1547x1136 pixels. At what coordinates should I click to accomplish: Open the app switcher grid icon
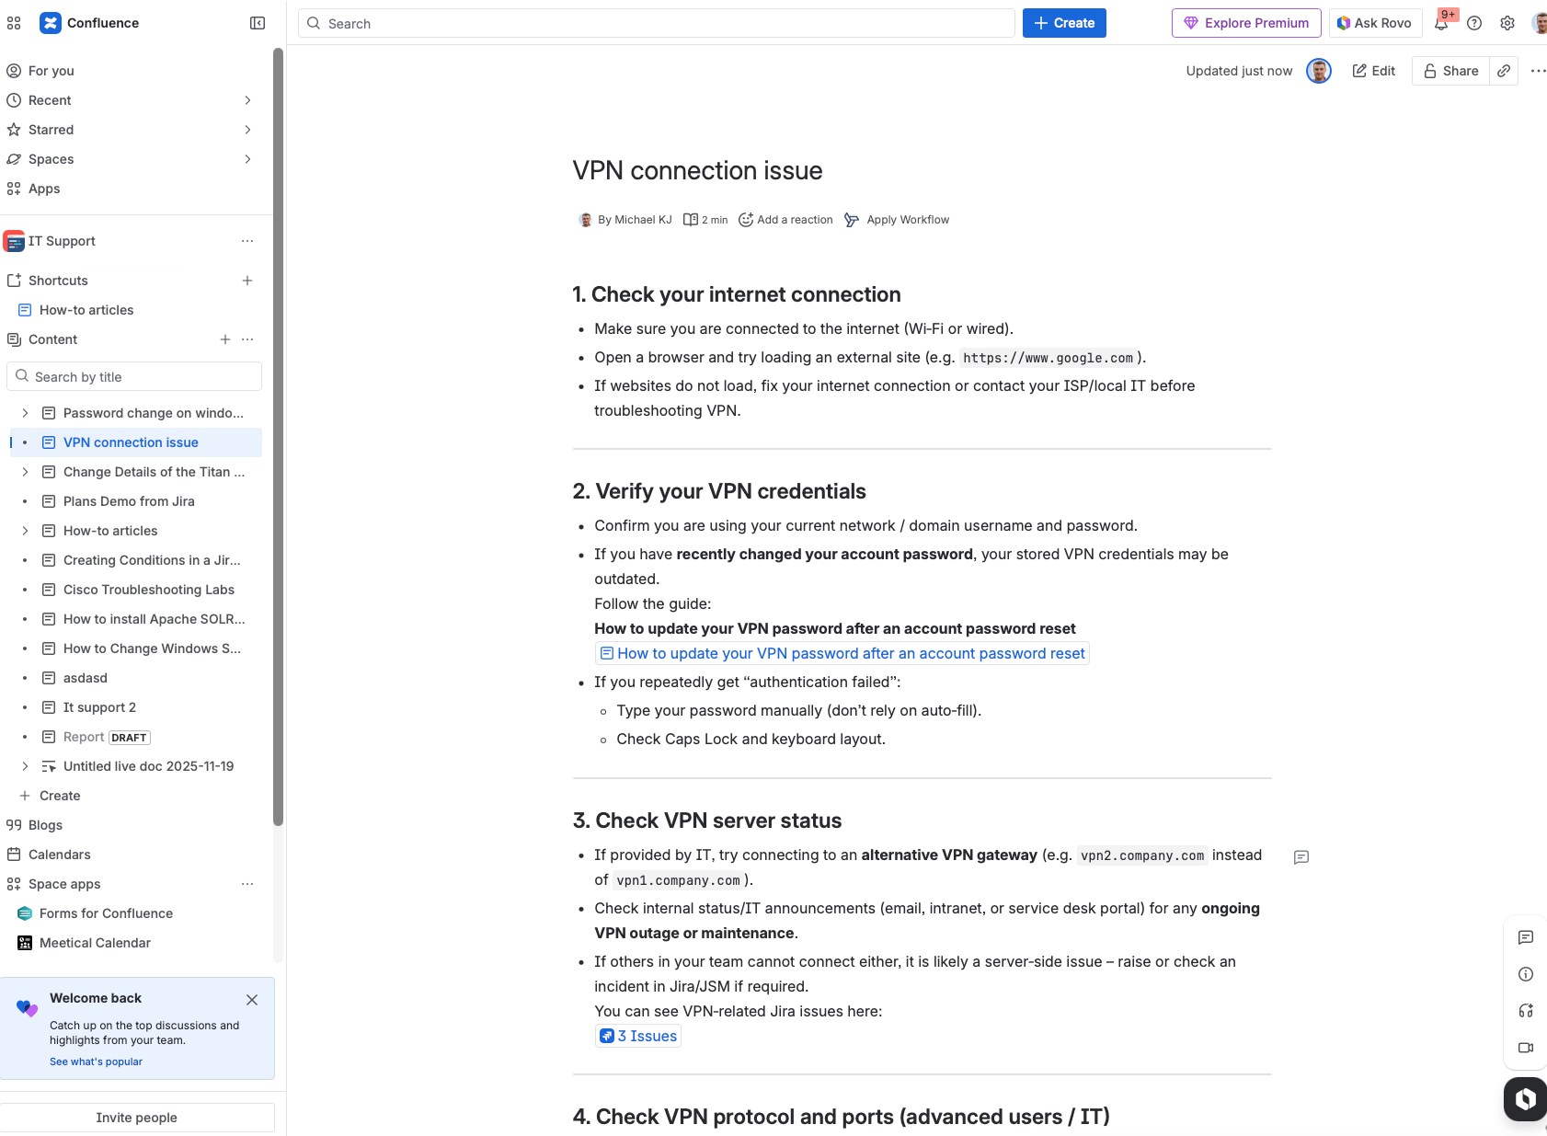tap(14, 23)
